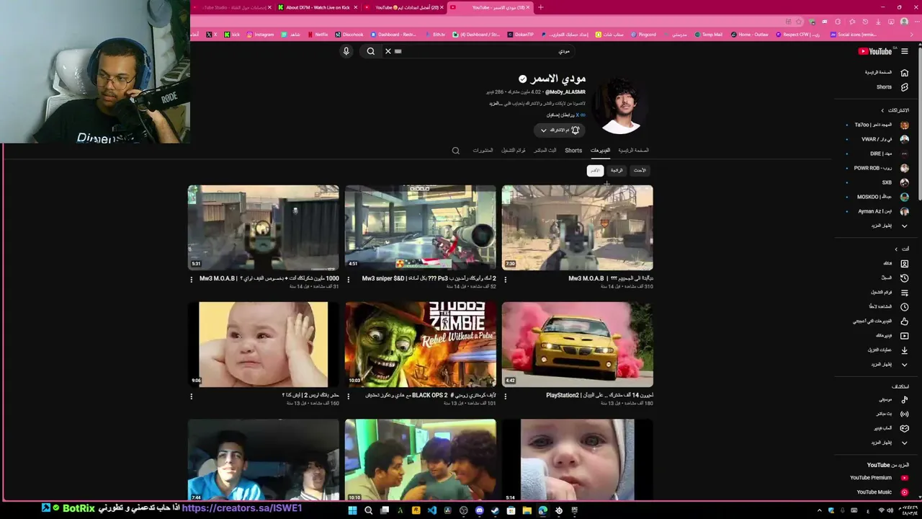Open YouTube Premium in sidebar

(x=878, y=478)
